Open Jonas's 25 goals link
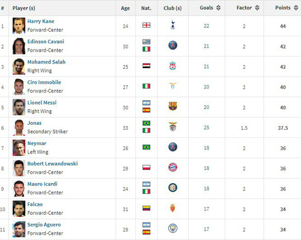Image resolution: width=301 pixels, height=240 pixels. click(206, 128)
